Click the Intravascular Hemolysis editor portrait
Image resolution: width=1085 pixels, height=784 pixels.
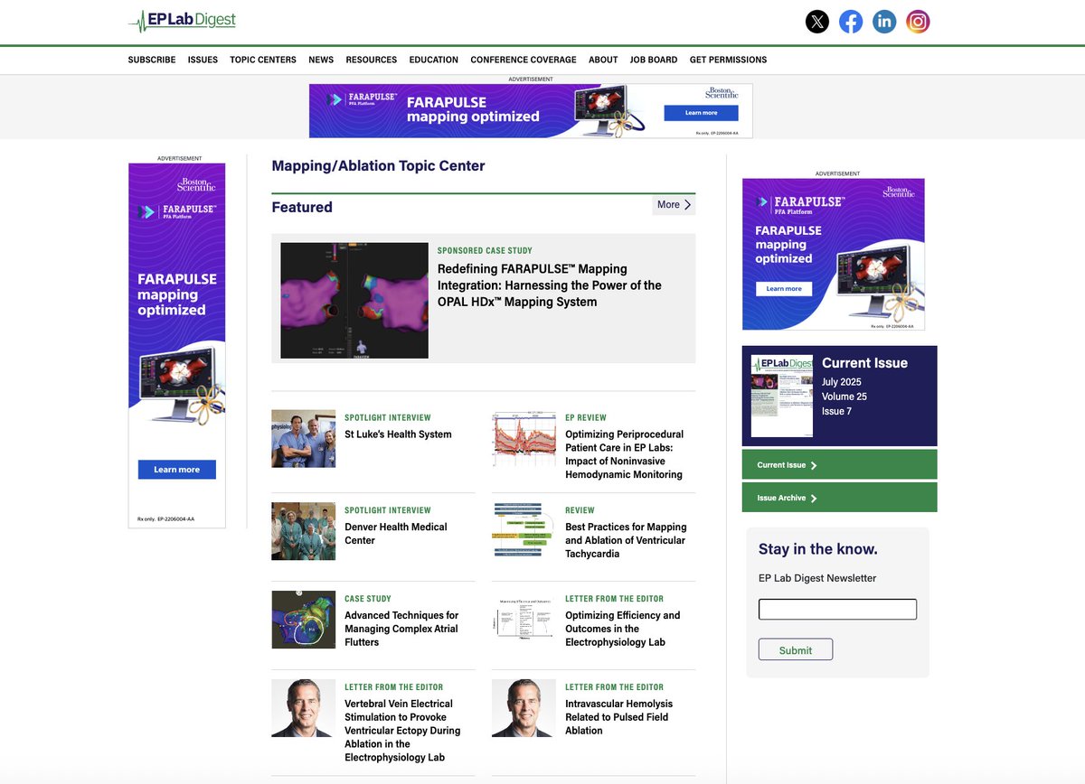pos(524,708)
